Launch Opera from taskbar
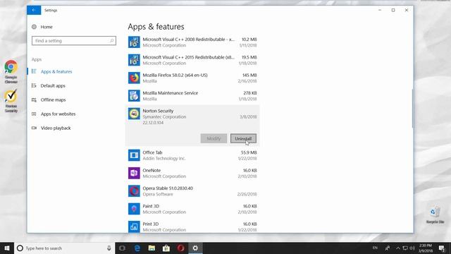The image size is (451, 254). coord(180,248)
